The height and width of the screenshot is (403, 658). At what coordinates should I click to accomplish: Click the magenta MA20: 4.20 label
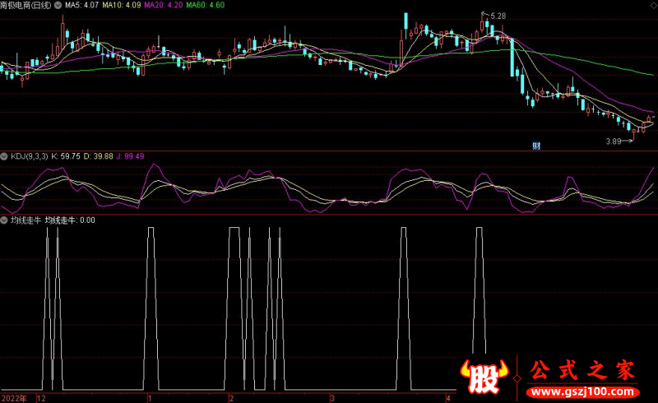tap(163, 5)
